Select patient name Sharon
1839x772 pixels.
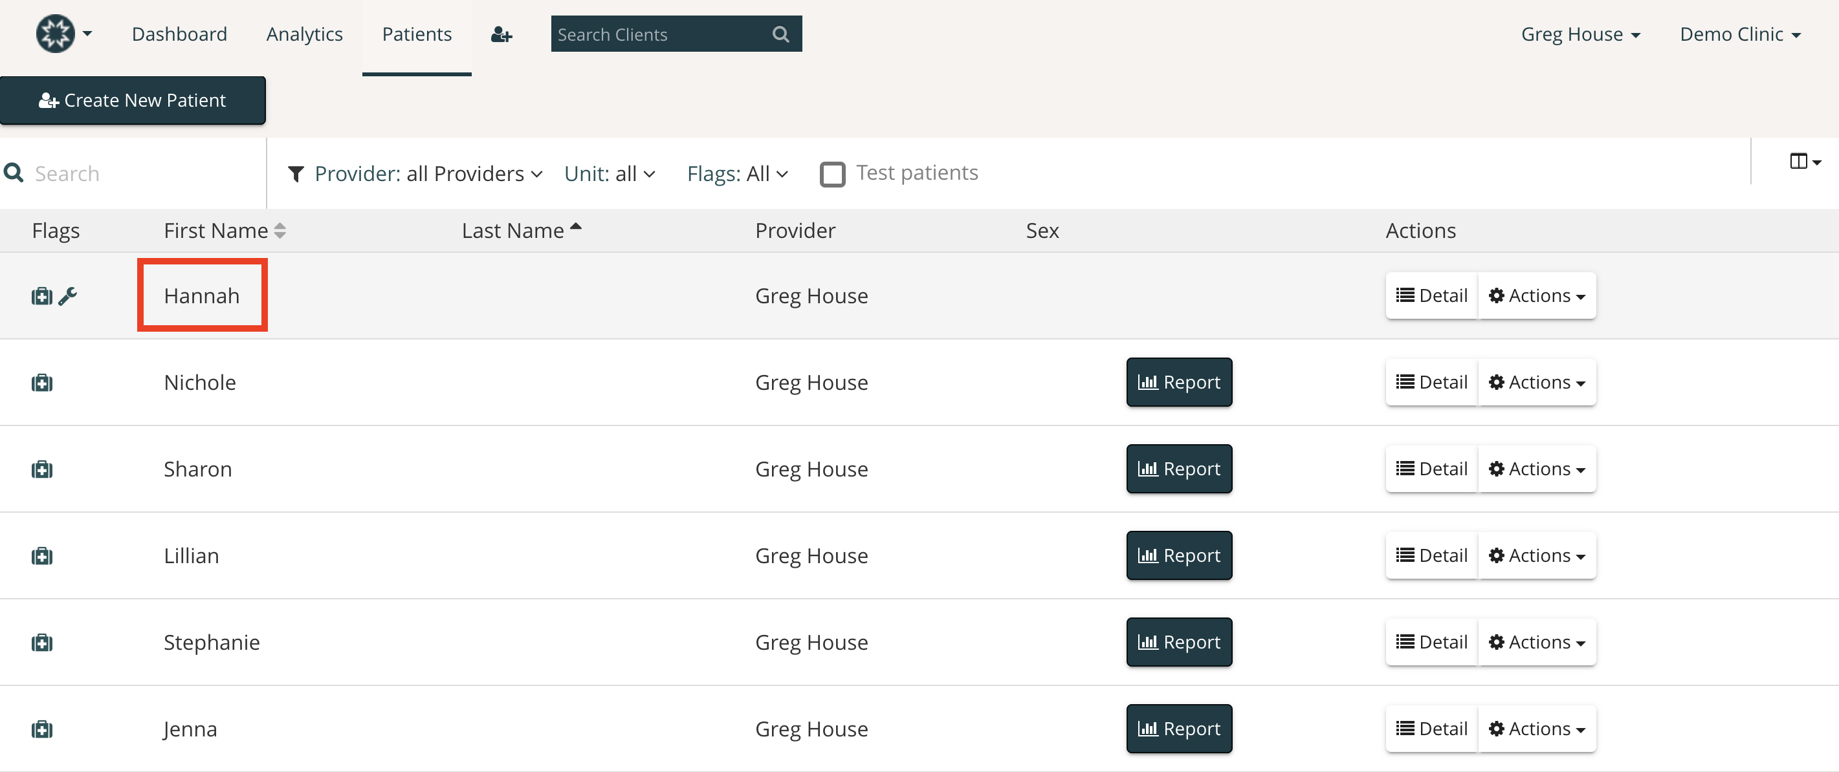pos(198,469)
